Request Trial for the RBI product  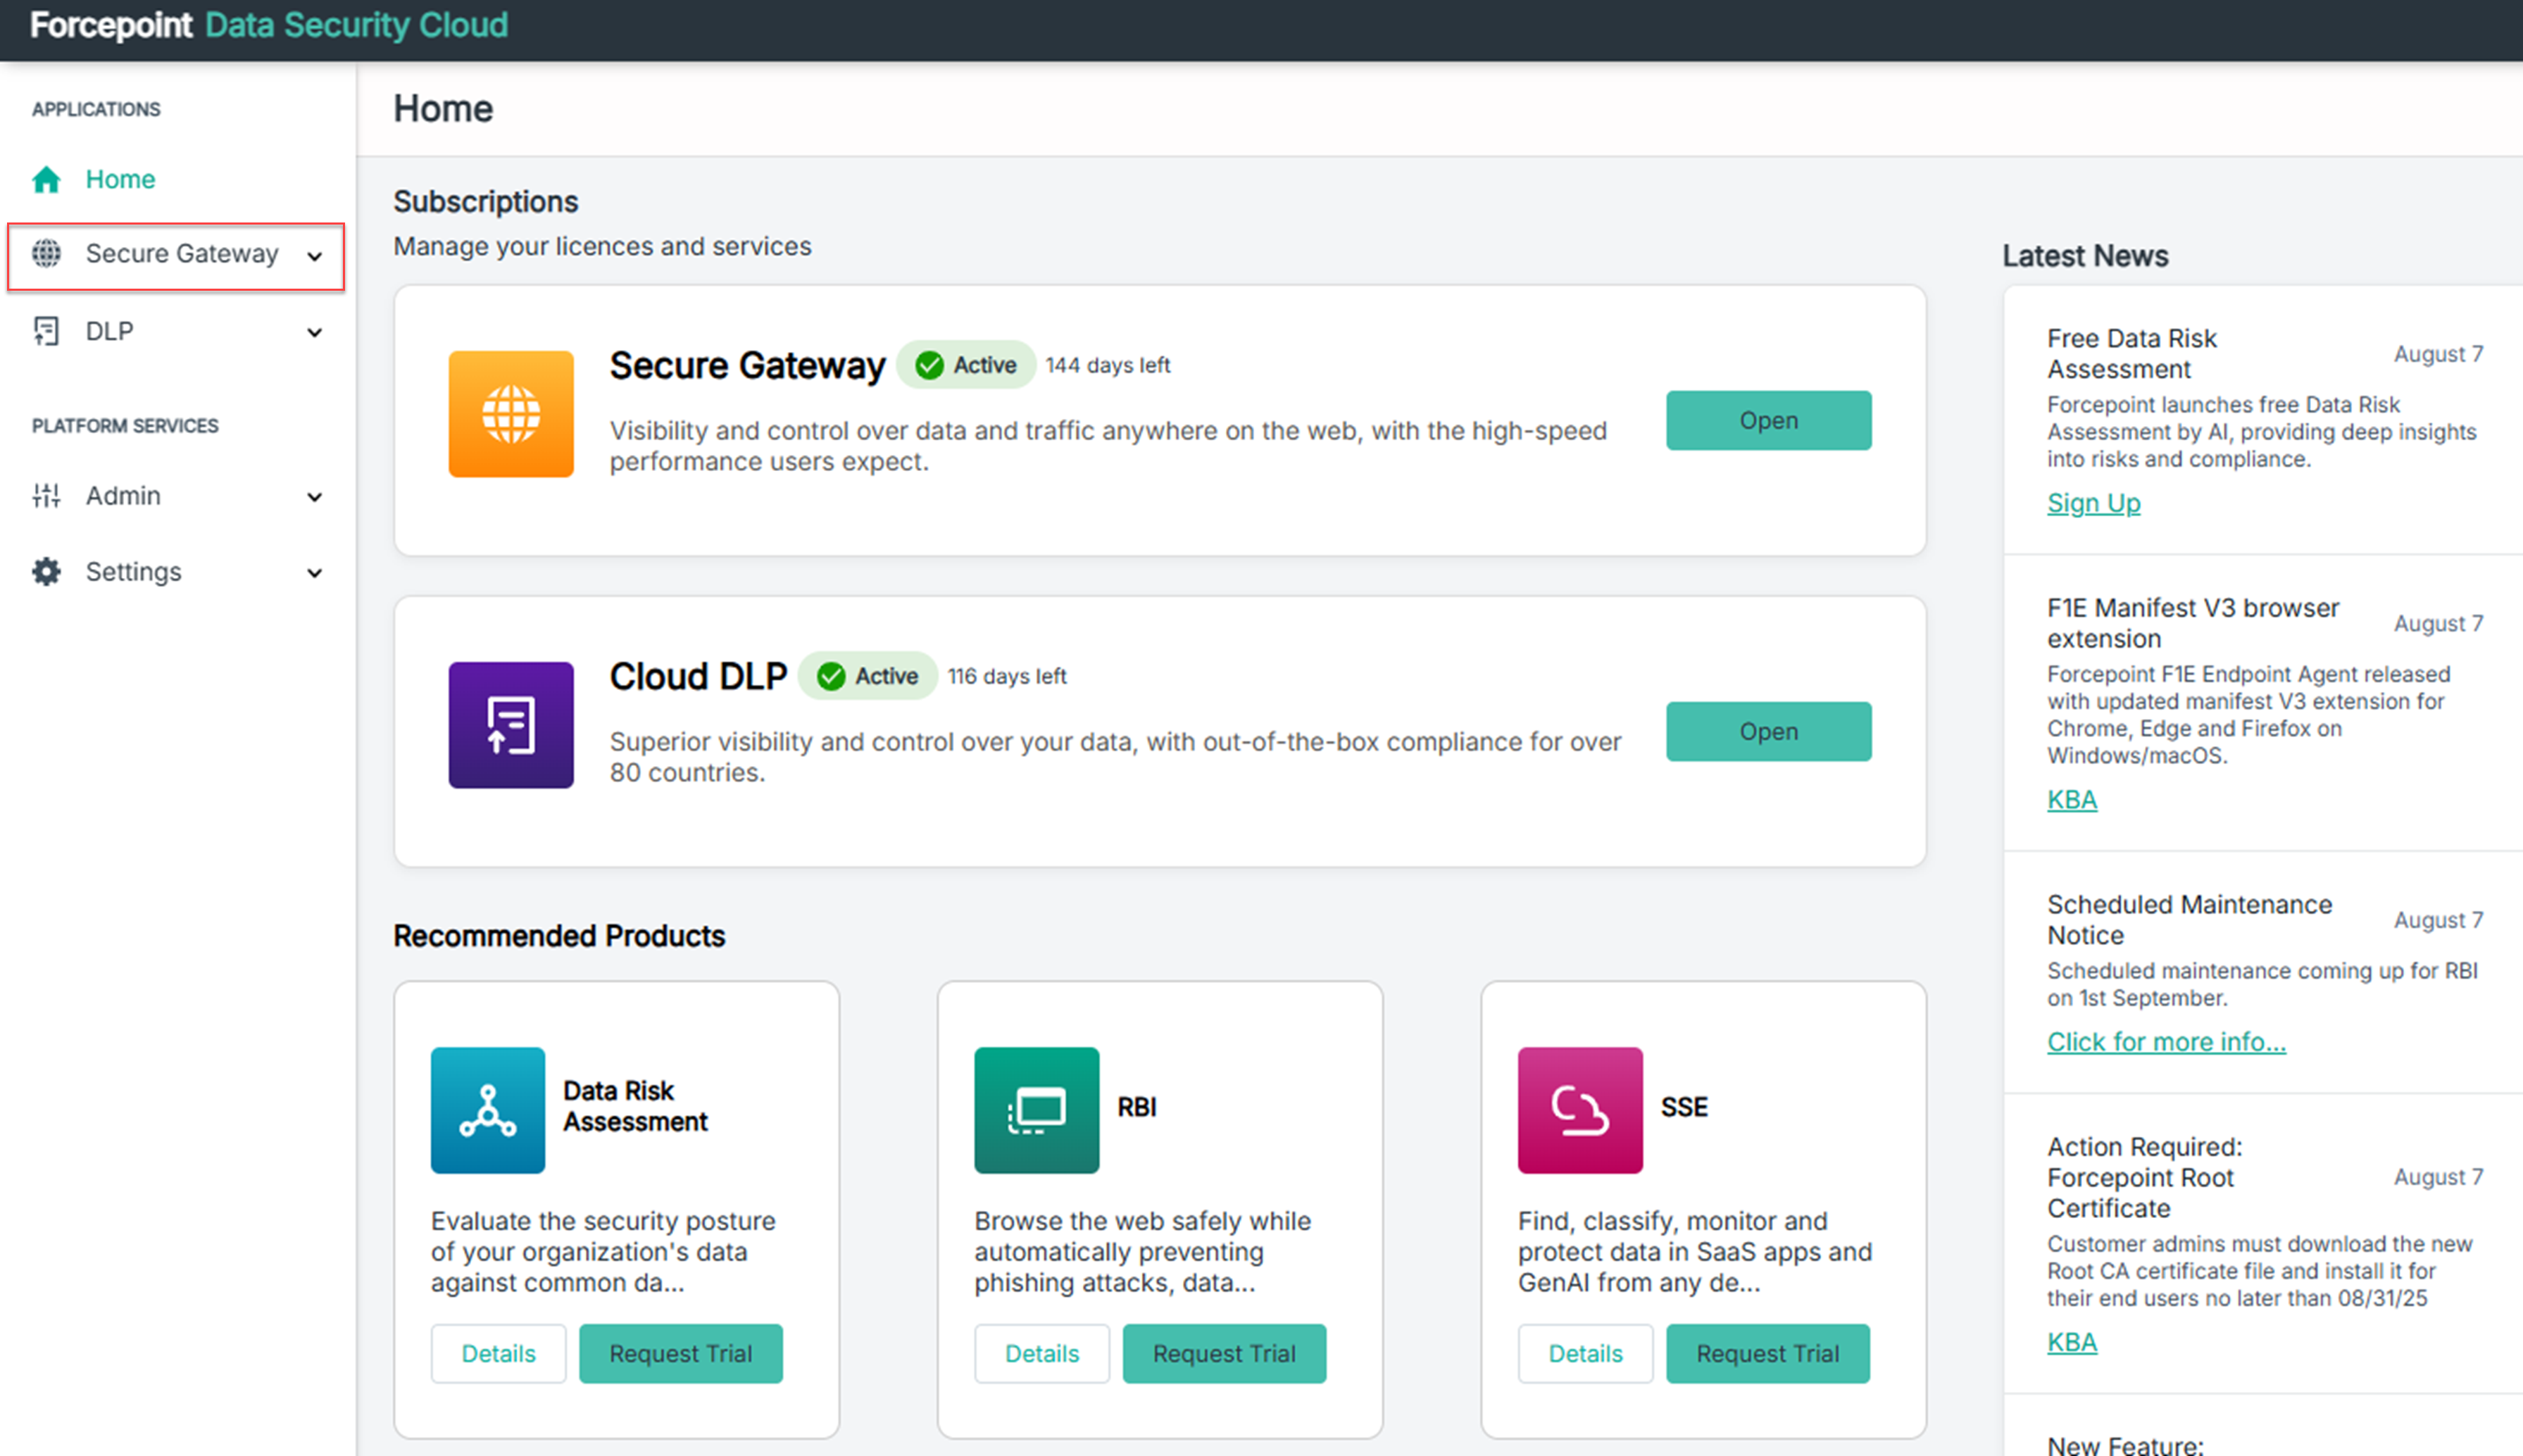1223,1353
